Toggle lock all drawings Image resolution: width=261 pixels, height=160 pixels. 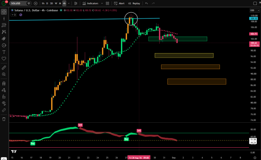(4, 97)
